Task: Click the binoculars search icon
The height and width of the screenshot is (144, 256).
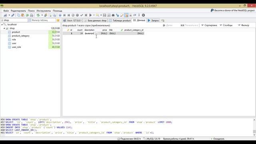Action: pos(113,15)
